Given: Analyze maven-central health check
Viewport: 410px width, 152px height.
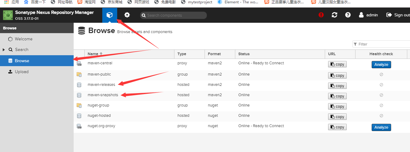Looking at the screenshot, I should (381, 65).
